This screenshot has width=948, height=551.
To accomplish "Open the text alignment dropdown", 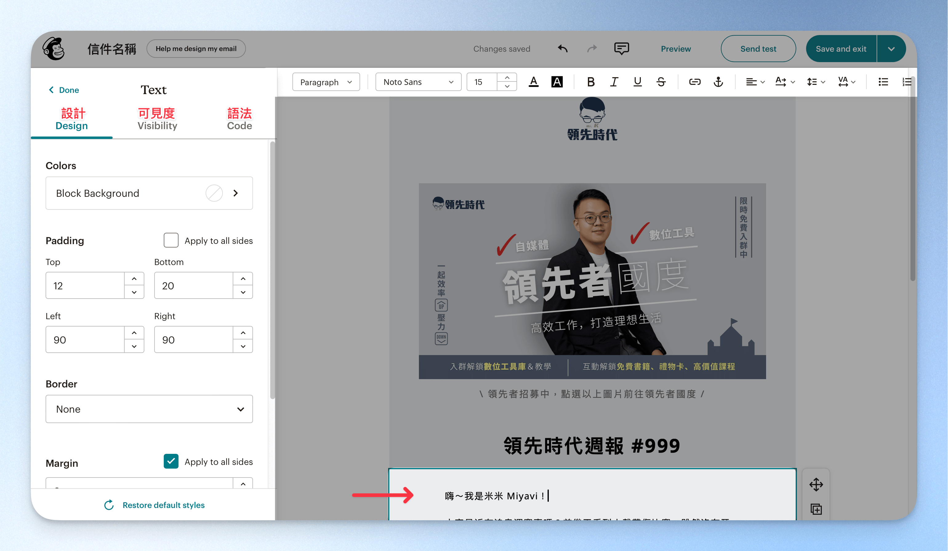I will click(x=755, y=81).
